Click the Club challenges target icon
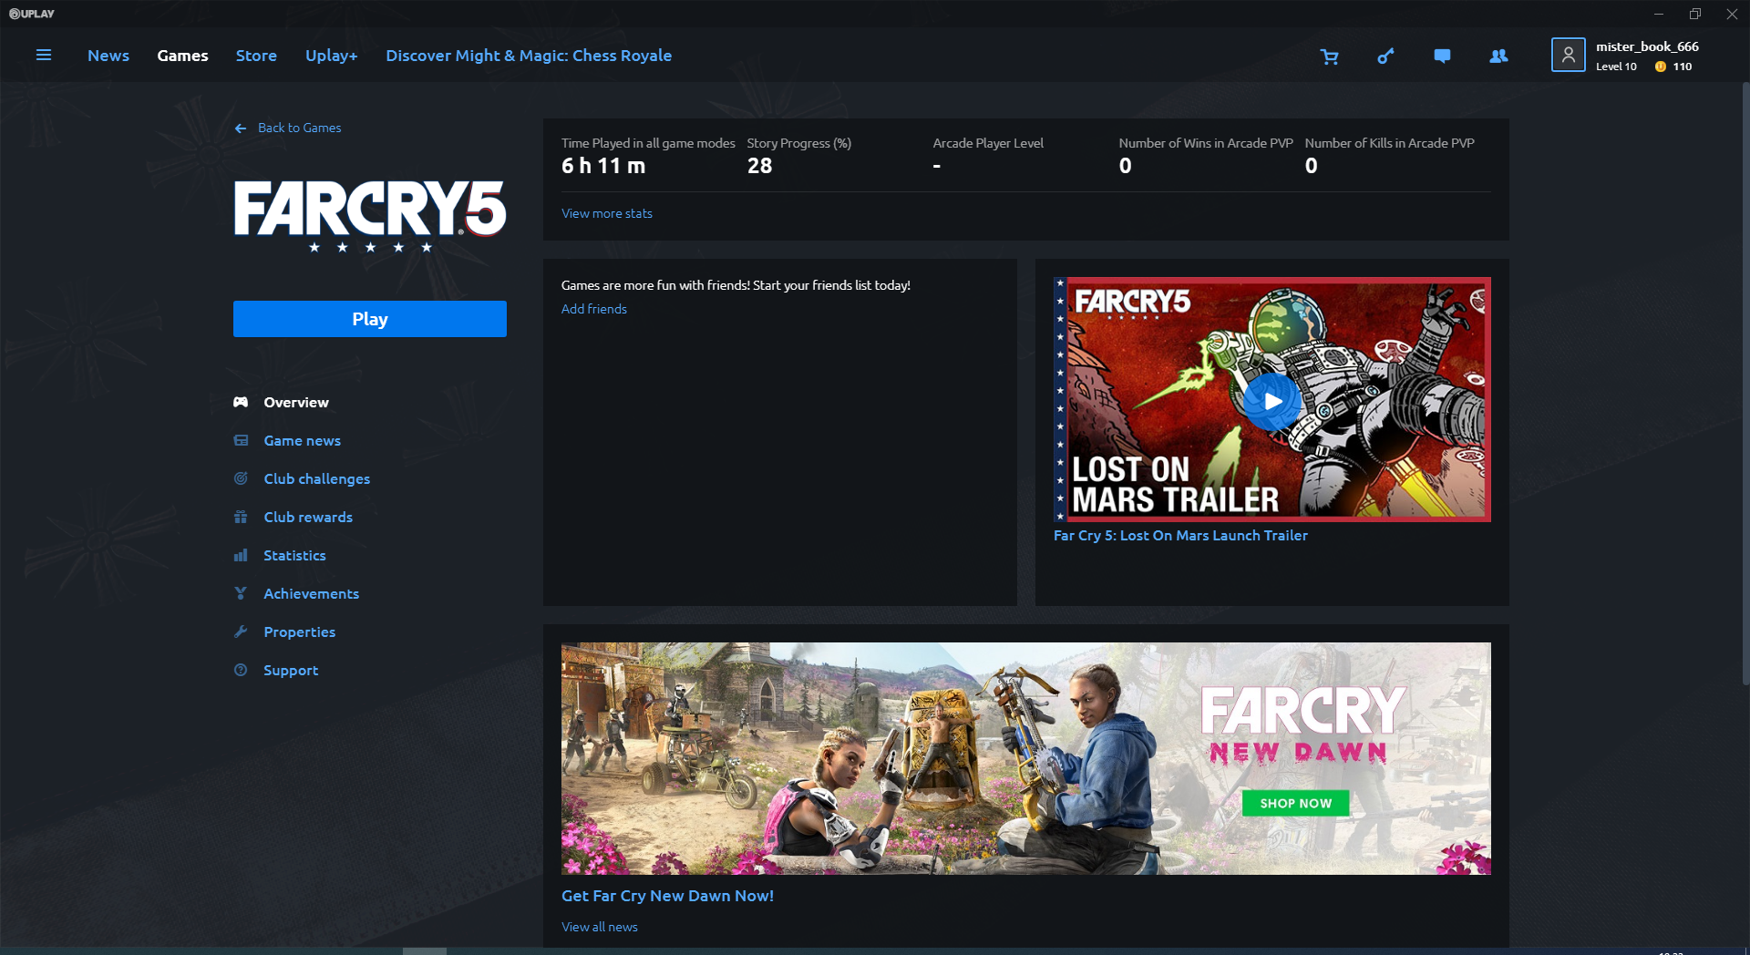Image resolution: width=1750 pixels, height=955 pixels. (241, 478)
